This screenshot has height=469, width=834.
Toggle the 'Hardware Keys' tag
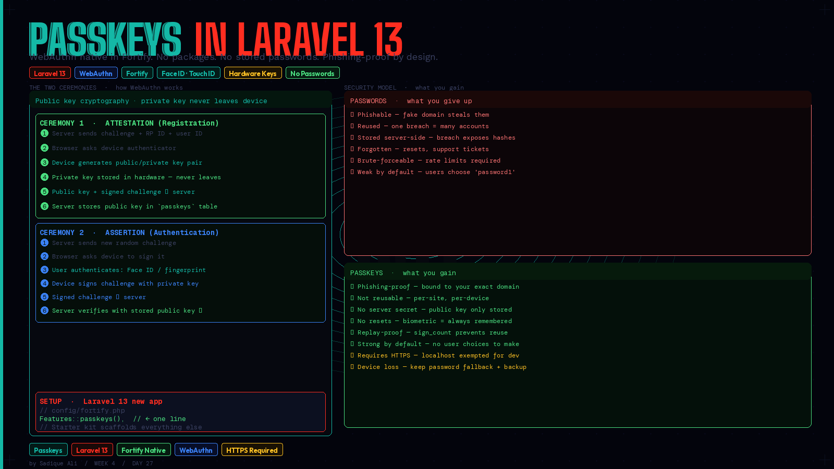[x=252, y=73]
